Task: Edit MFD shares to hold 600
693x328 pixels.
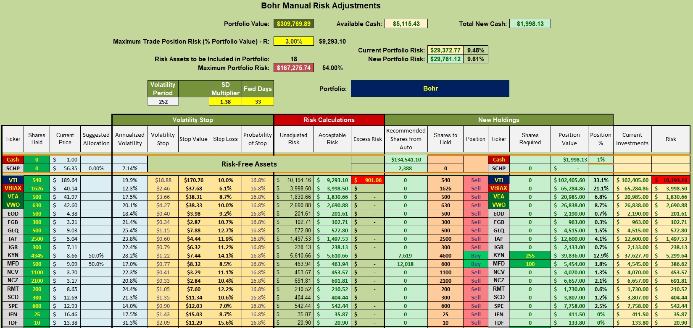Action: coord(445,264)
